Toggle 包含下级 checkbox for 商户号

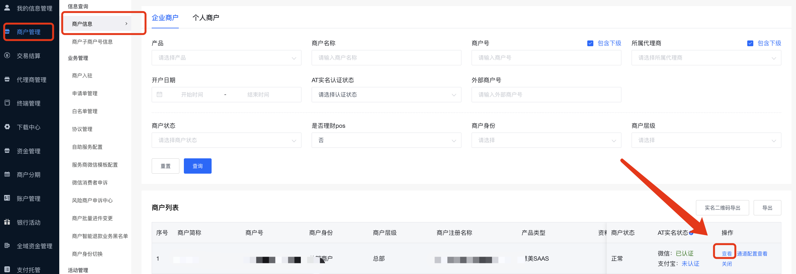click(590, 43)
